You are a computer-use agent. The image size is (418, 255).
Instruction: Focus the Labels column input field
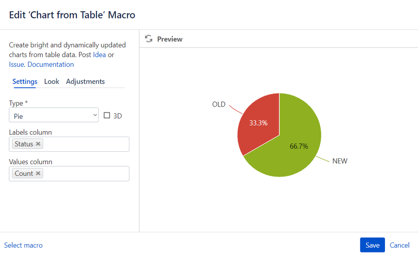pos(84,144)
